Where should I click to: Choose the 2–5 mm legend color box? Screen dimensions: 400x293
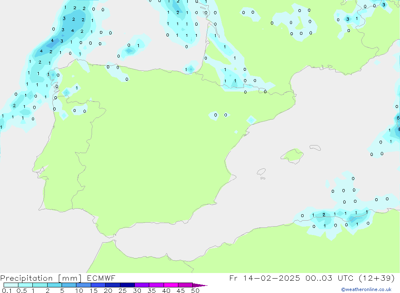click(x=54, y=285)
